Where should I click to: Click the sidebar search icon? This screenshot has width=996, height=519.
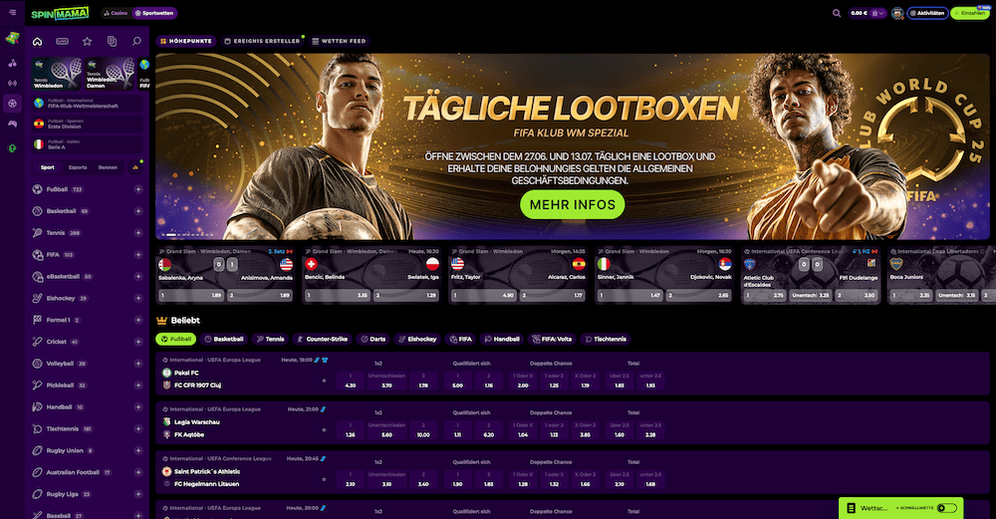pos(136,41)
